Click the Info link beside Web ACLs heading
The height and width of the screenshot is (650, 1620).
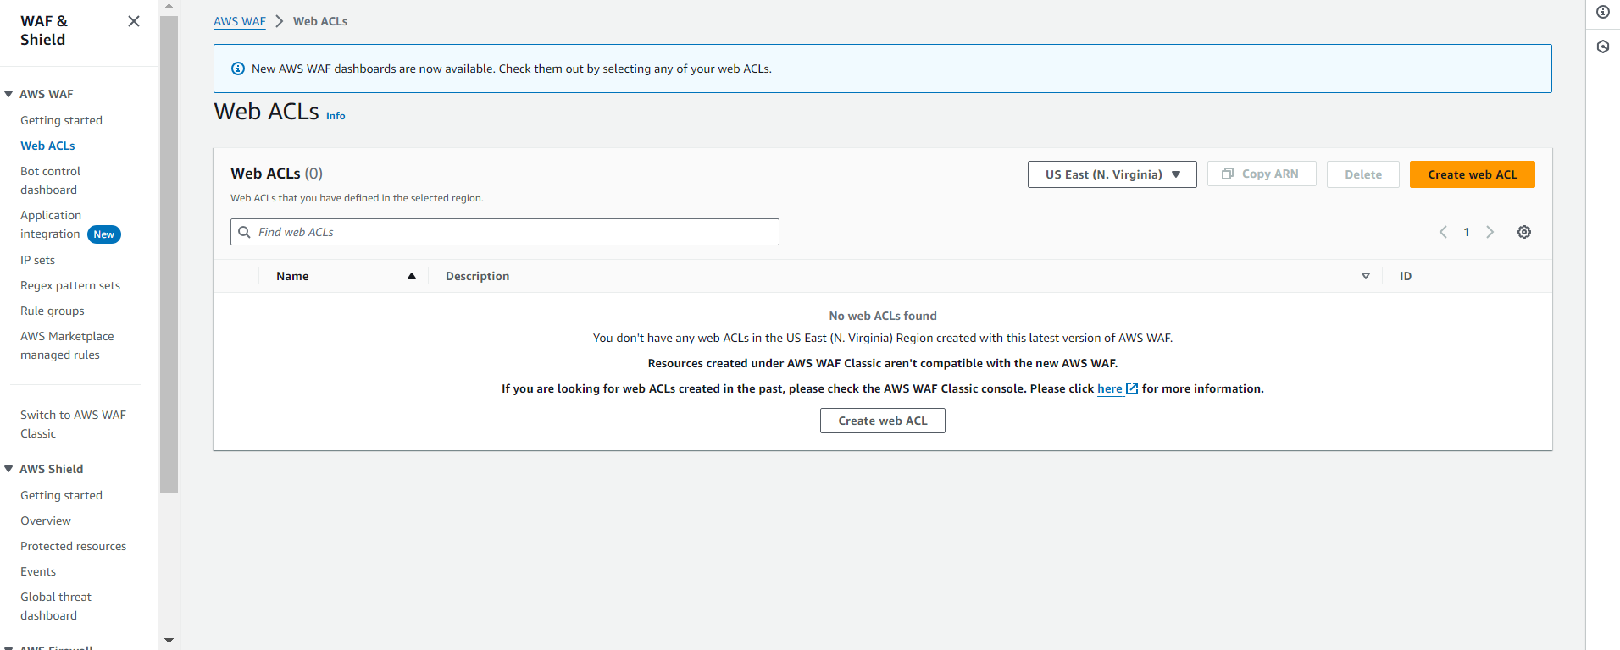coord(336,116)
